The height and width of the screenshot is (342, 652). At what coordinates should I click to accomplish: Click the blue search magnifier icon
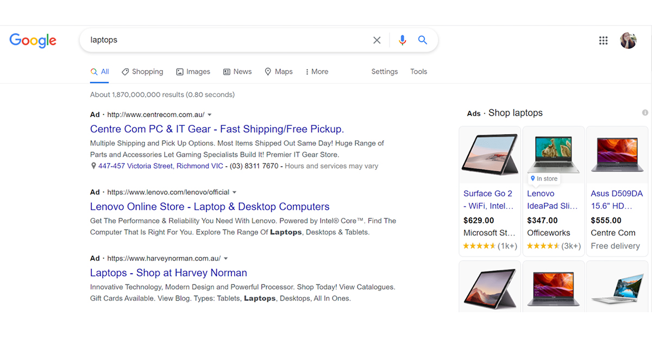[x=422, y=40]
